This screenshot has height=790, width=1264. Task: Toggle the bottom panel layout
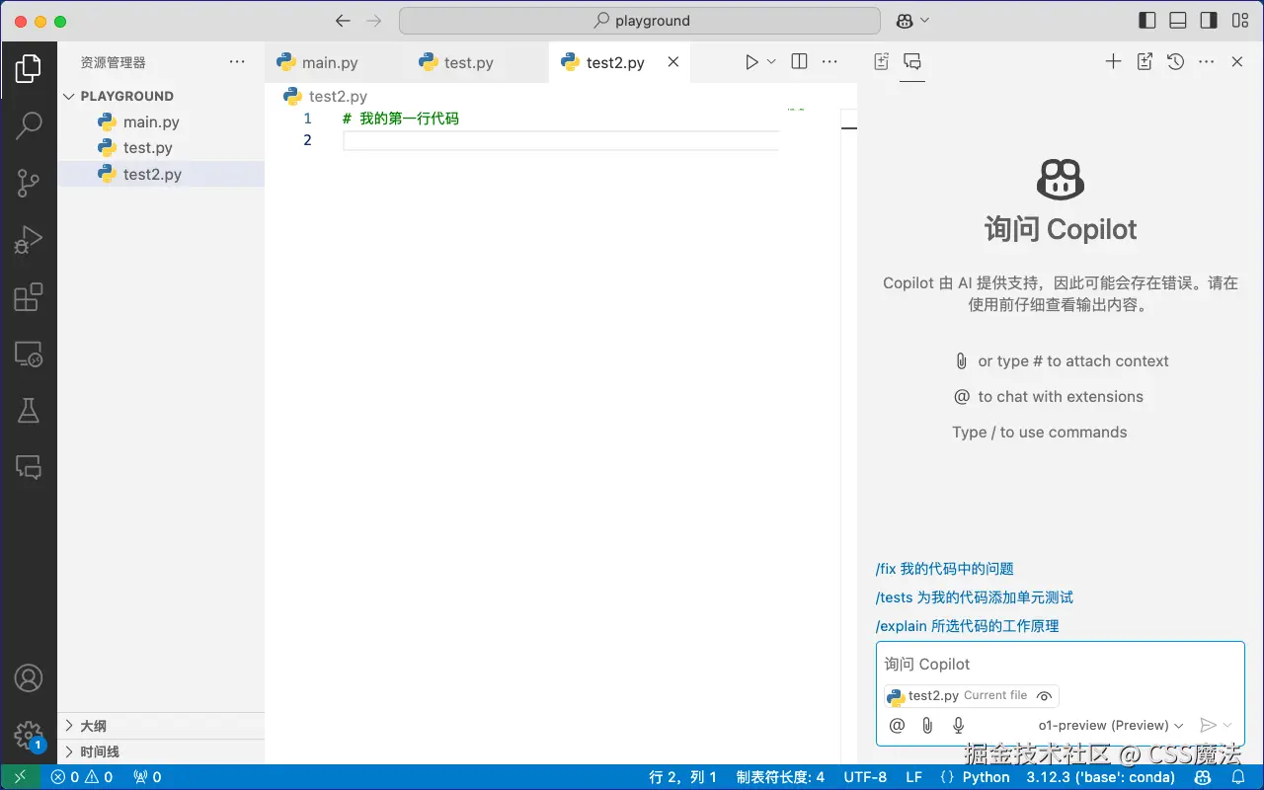[1178, 21]
